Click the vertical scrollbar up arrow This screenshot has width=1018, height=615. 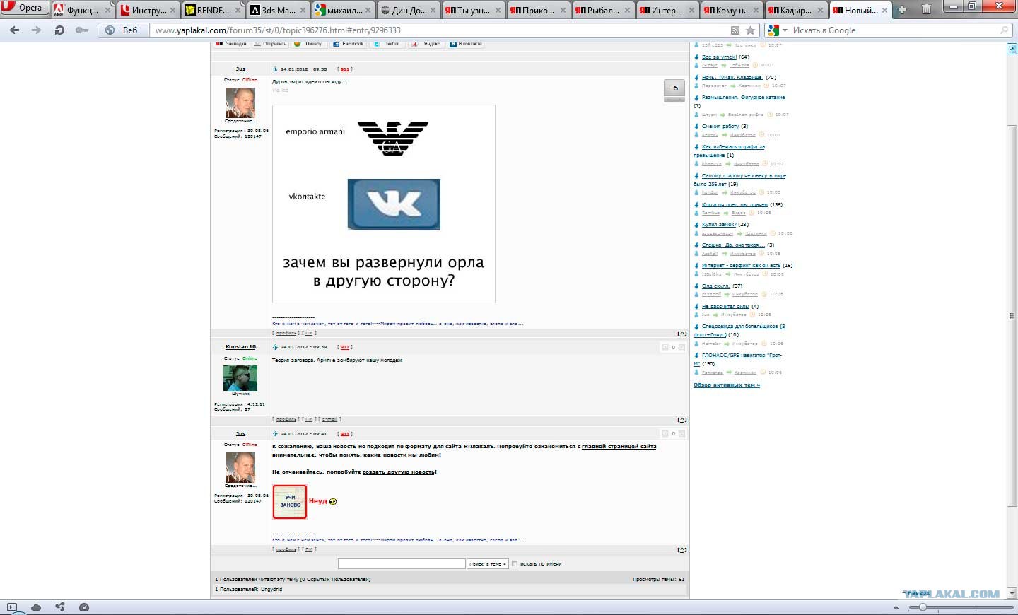[x=1012, y=49]
